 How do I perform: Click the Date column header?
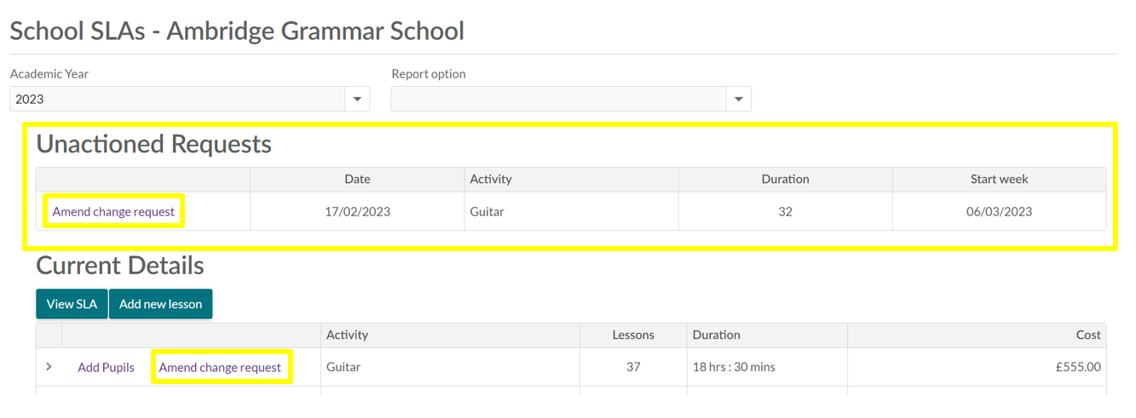coord(357,179)
